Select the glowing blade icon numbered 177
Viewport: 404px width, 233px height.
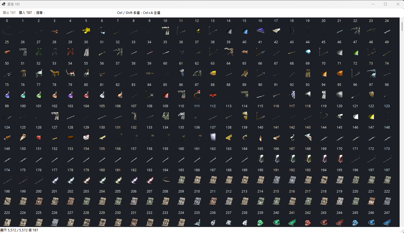[55, 180]
